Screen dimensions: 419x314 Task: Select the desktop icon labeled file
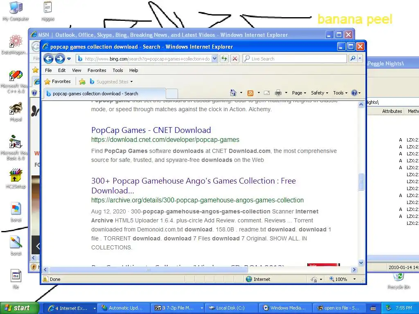click(x=16, y=279)
